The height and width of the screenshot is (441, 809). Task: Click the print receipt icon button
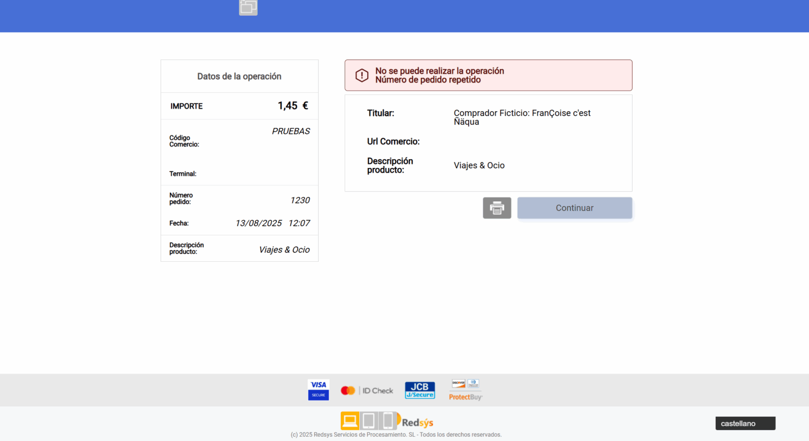pyautogui.click(x=497, y=208)
